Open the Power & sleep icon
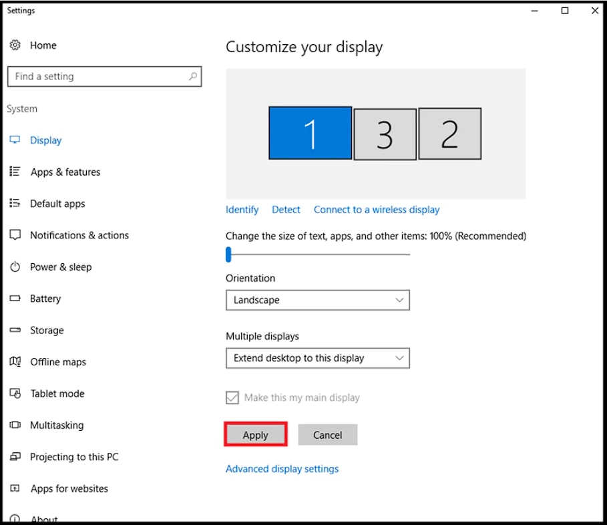This screenshot has width=607, height=525. (x=15, y=267)
